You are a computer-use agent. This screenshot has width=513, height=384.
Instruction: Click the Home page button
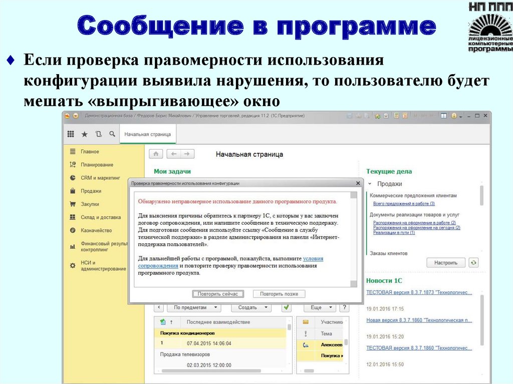[156, 154]
